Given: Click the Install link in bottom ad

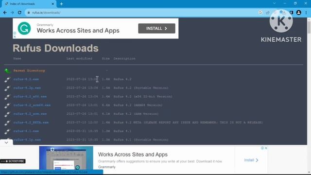Looking at the screenshot, I should (251, 160).
